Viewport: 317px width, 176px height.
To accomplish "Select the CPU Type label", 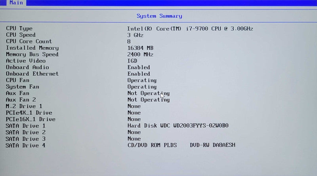I will 19,28.
